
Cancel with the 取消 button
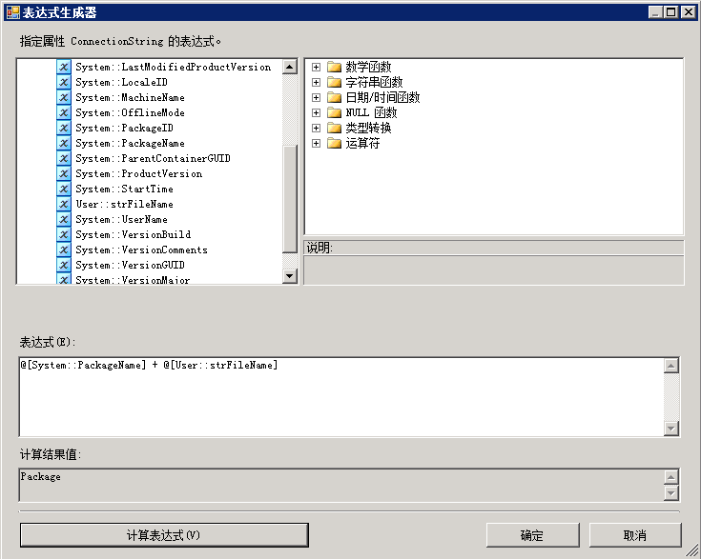click(x=635, y=535)
